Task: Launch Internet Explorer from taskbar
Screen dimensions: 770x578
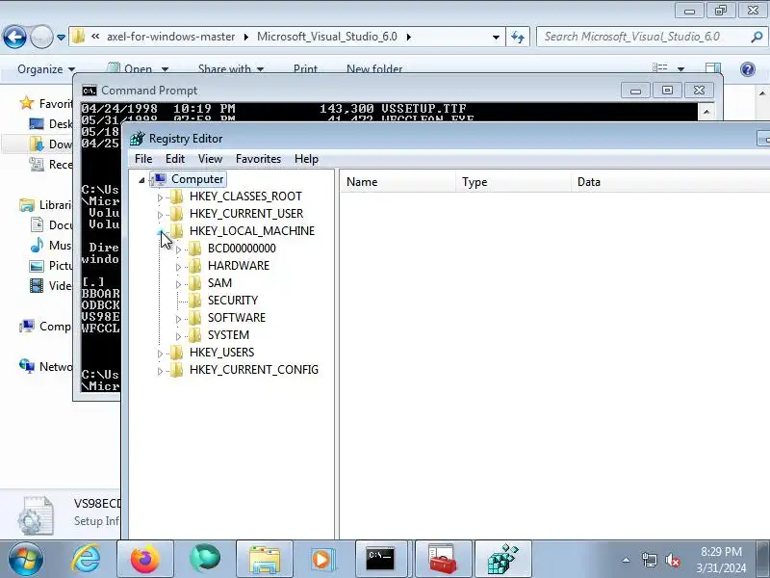Action: pyautogui.click(x=86, y=560)
